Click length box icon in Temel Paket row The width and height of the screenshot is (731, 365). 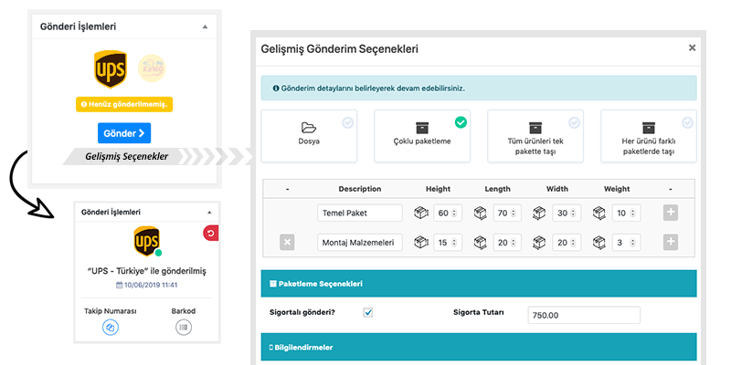pyautogui.click(x=481, y=213)
